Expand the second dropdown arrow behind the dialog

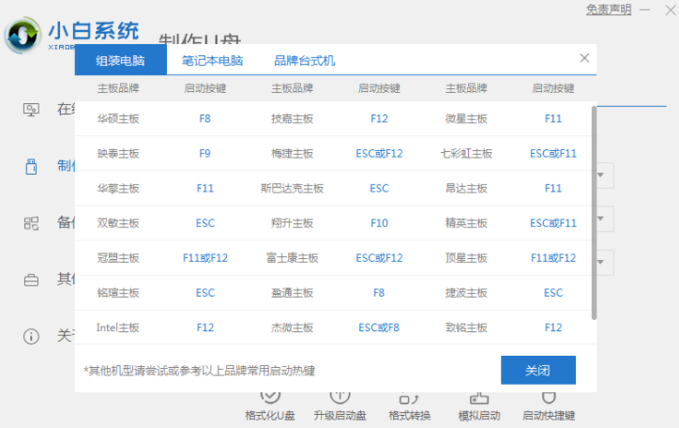pyautogui.click(x=605, y=219)
